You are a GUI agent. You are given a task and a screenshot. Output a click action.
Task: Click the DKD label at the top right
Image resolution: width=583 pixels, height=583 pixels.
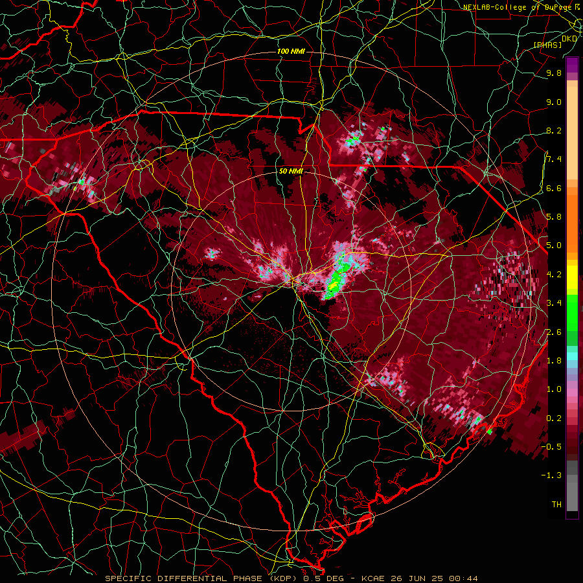[x=569, y=38]
